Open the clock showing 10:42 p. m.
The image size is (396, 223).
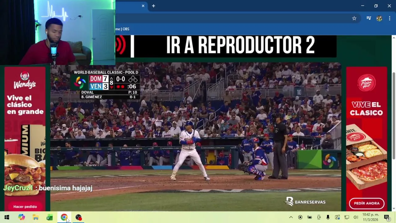pyautogui.click(x=371, y=217)
